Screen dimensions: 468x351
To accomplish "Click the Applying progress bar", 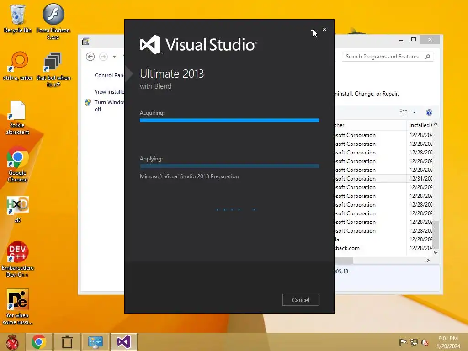I will point(229,166).
